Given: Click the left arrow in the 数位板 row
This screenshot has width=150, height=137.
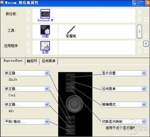Looking at the screenshot, I should click(x=28, y=16).
